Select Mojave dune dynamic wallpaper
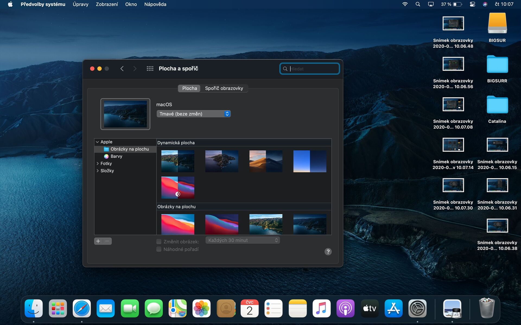The height and width of the screenshot is (325, 521). (266, 161)
